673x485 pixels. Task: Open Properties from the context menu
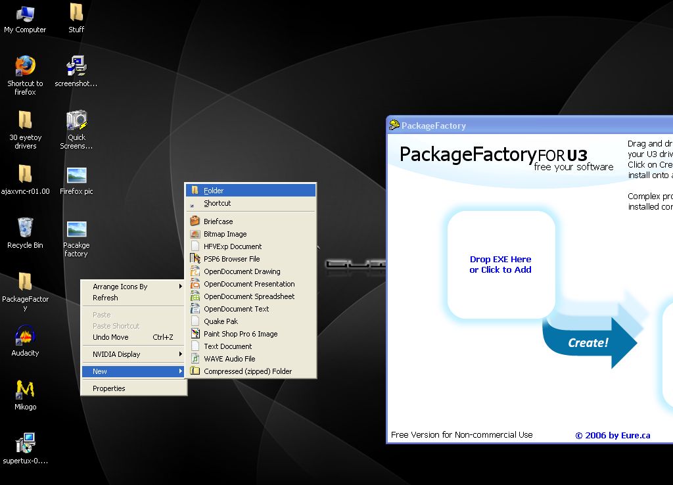pos(133,388)
